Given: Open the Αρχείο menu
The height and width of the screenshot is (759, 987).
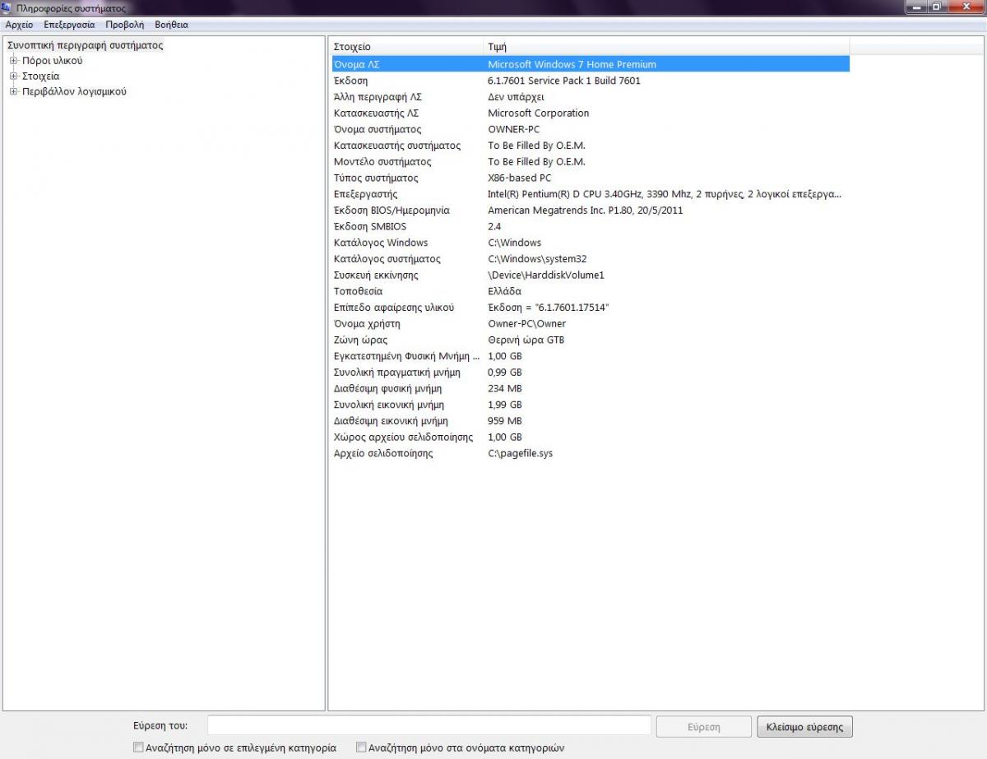Looking at the screenshot, I should pyautogui.click(x=19, y=25).
